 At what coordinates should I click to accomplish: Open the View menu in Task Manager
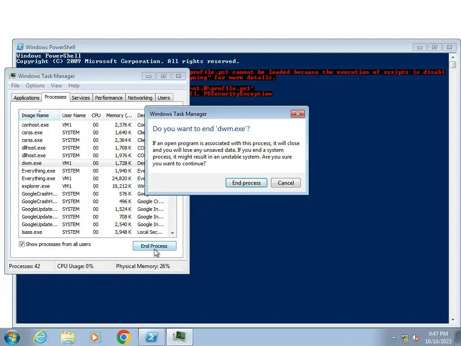[x=56, y=86]
